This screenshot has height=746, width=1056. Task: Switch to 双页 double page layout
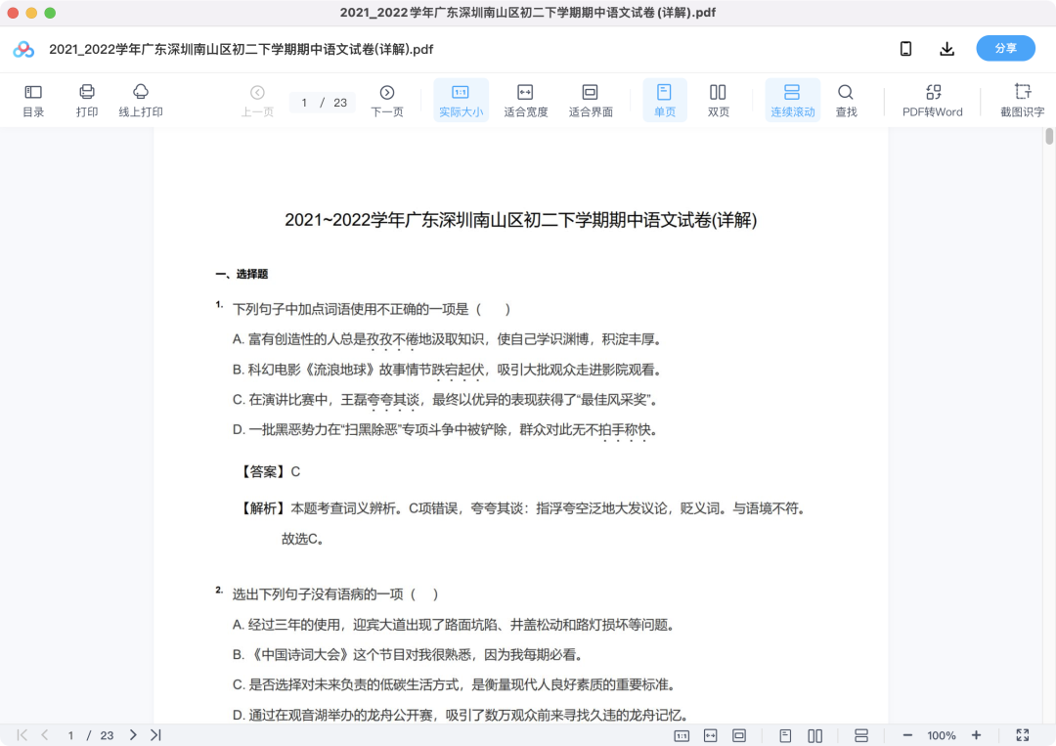(718, 101)
